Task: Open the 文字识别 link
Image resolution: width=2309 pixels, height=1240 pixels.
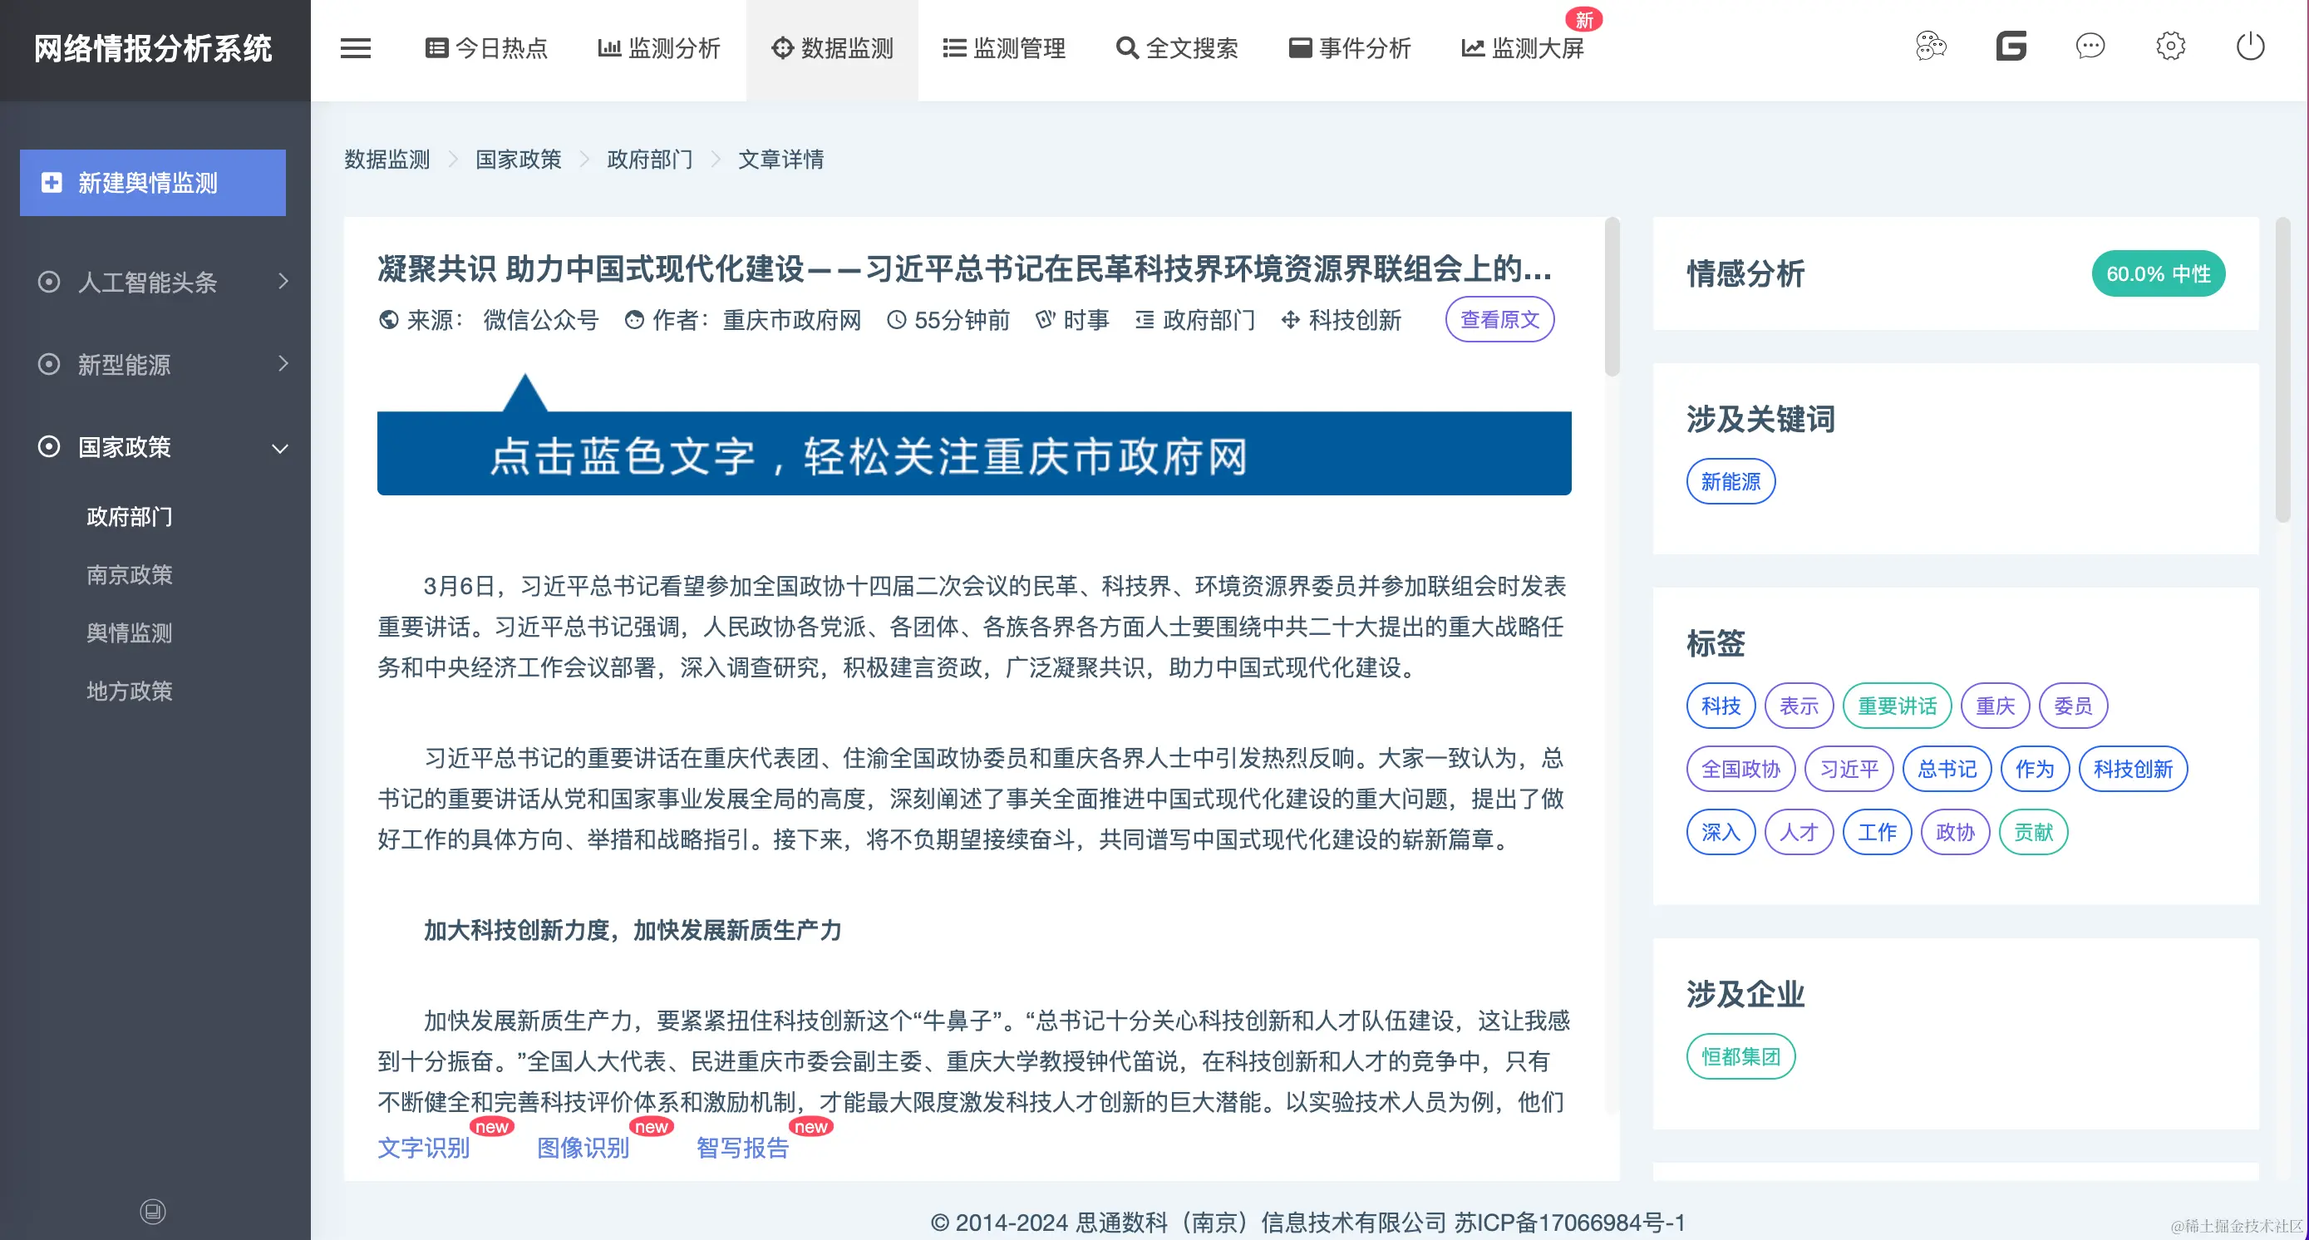Action: [423, 1148]
